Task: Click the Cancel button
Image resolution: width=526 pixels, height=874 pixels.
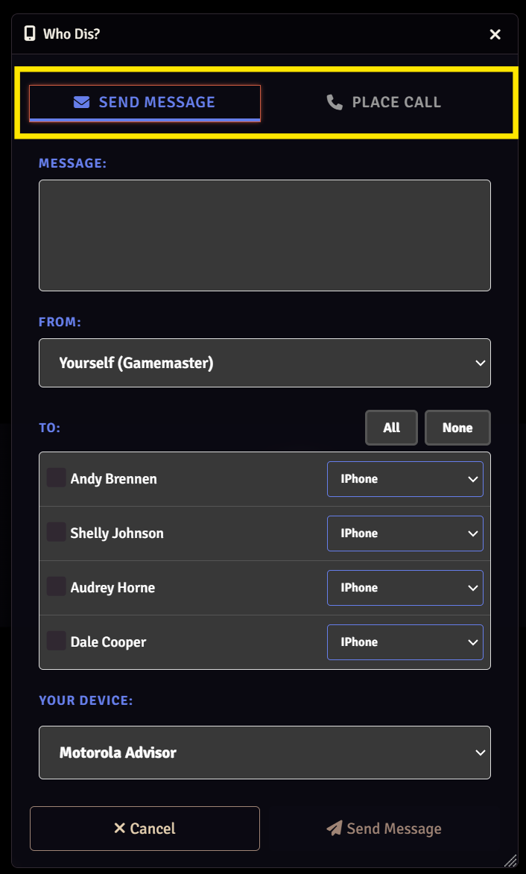Action: pyautogui.click(x=145, y=829)
